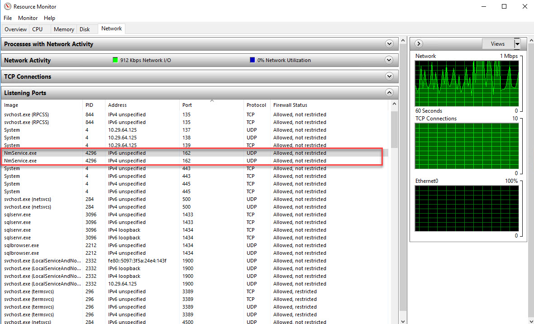Collapse the Listening Ports section

(389, 93)
